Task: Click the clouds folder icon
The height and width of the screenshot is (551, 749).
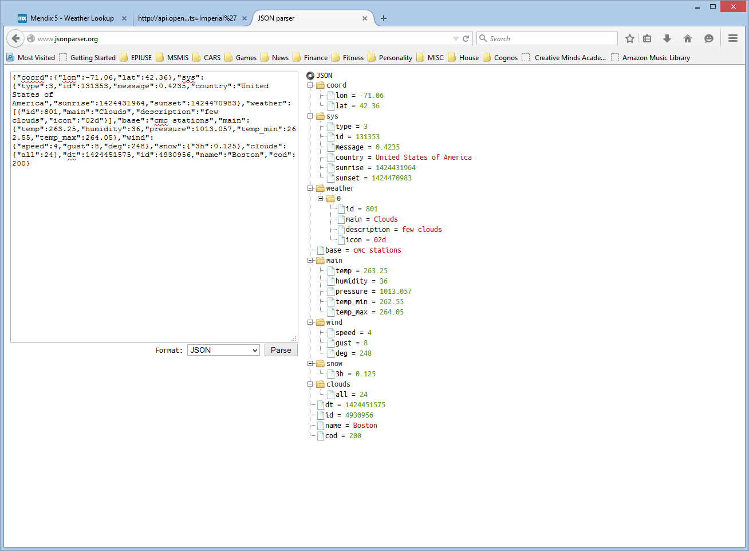Action: 321,384
